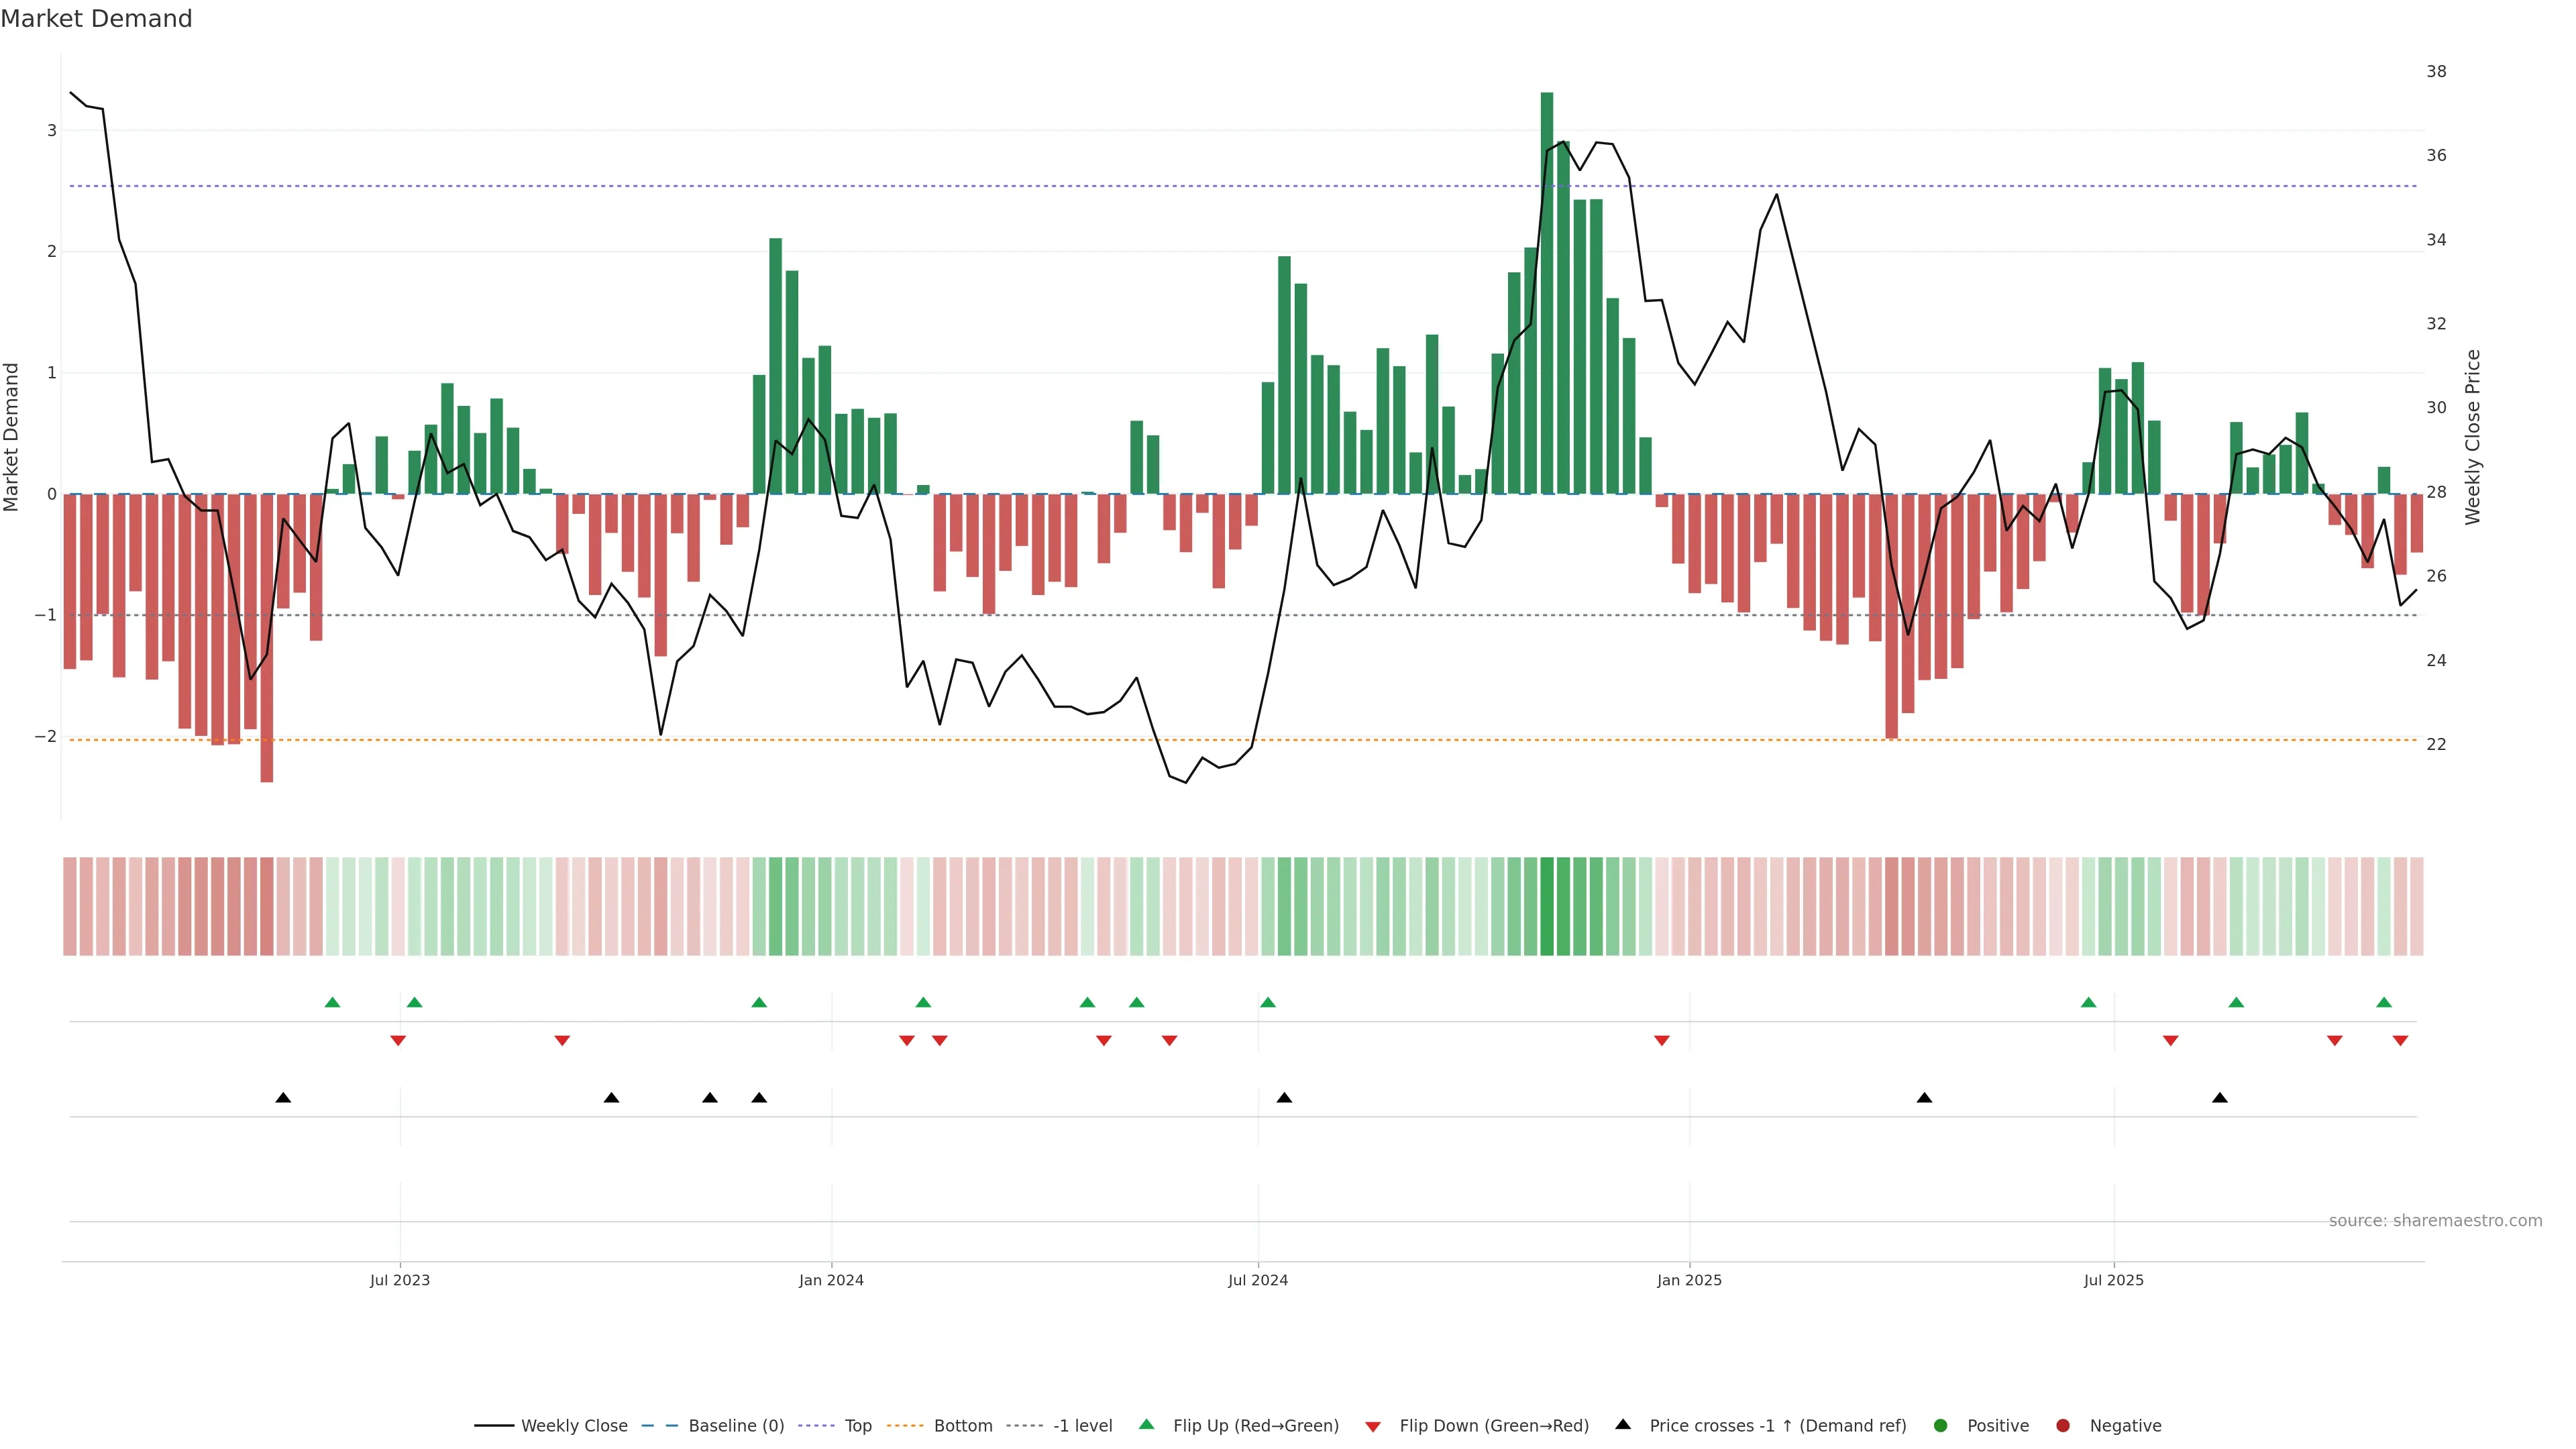Toggle the -1 level legend item

(1082, 1425)
